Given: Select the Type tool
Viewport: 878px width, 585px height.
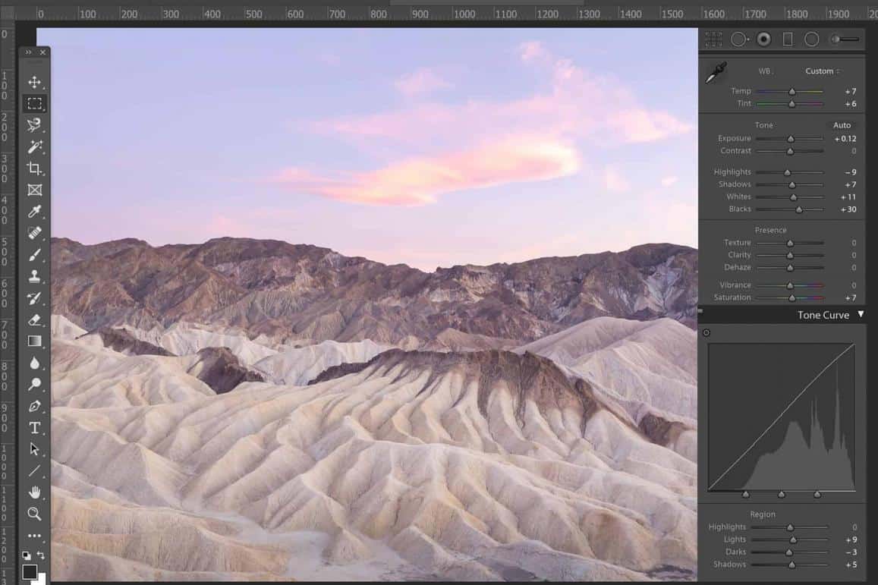Looking at the screenshot, I should click(x=35, y=427).
